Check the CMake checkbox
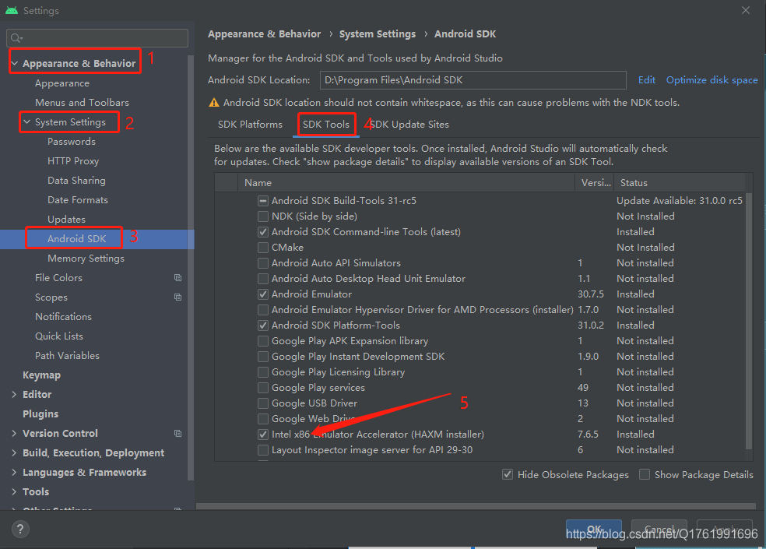 263,248
